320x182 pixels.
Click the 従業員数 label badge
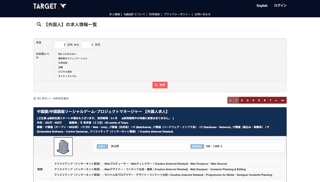[198, 146]
